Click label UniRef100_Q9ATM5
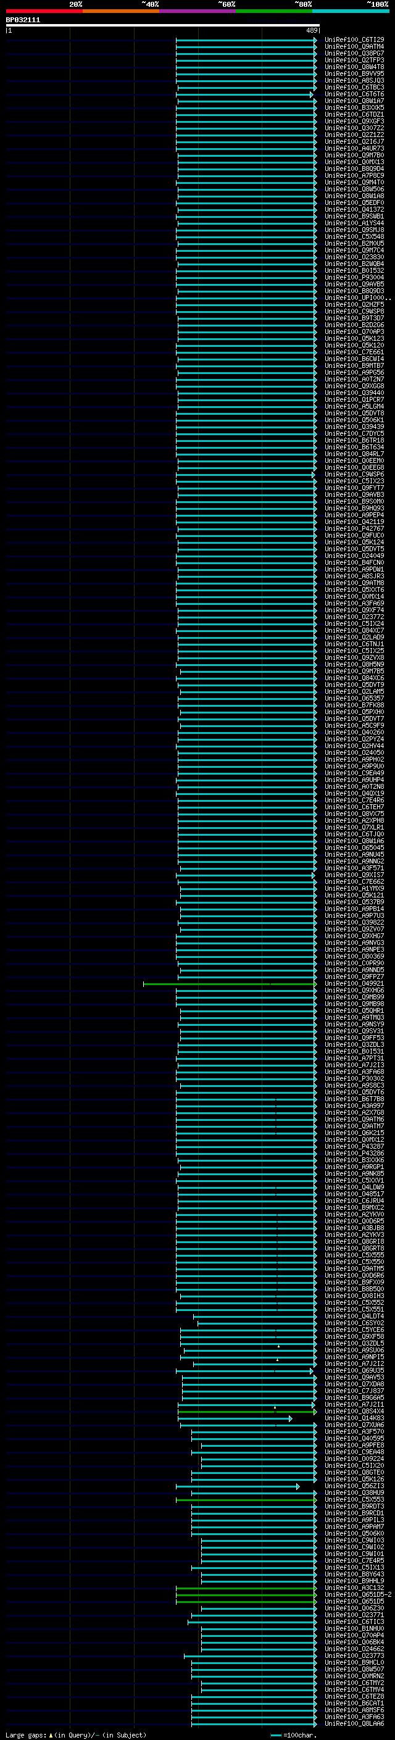The height and width of the screenshot is (1740, 395). [354, 1268]
